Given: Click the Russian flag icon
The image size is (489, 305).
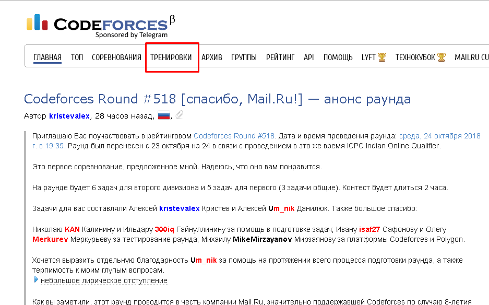Looking at the screenshot, I should [x=164, y=116].
